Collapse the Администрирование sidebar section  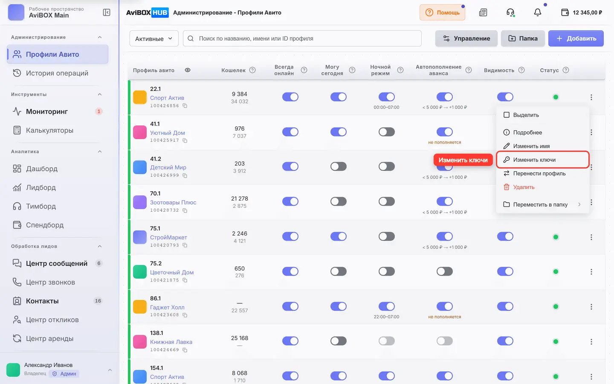click(100, 37)
